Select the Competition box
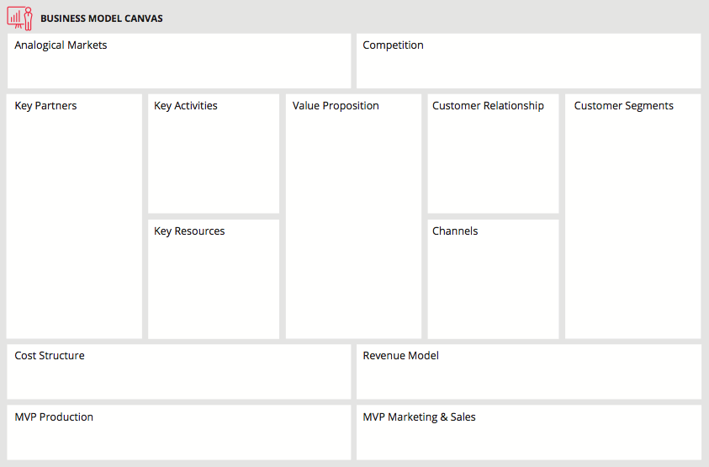This screenshot has width=709, height=467. [x=528, y=61]
